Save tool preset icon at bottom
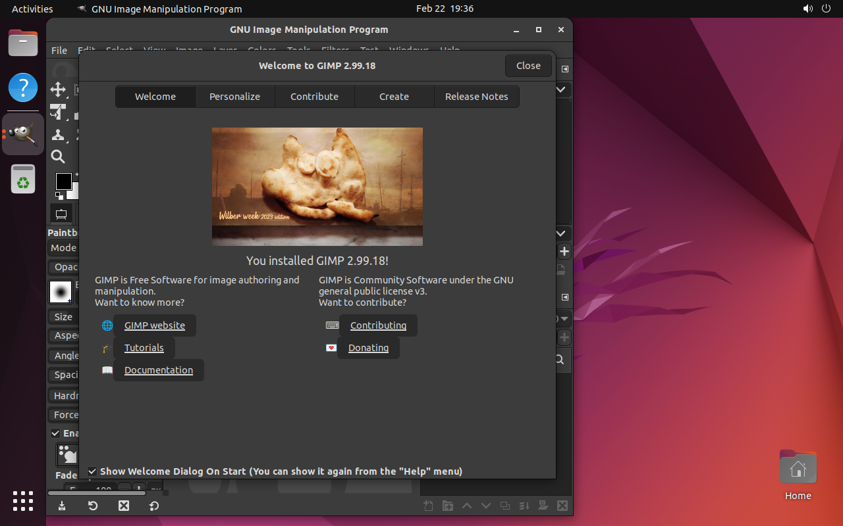Image resolution: width=843 pixels, height=526 pixels. [61, 506]
